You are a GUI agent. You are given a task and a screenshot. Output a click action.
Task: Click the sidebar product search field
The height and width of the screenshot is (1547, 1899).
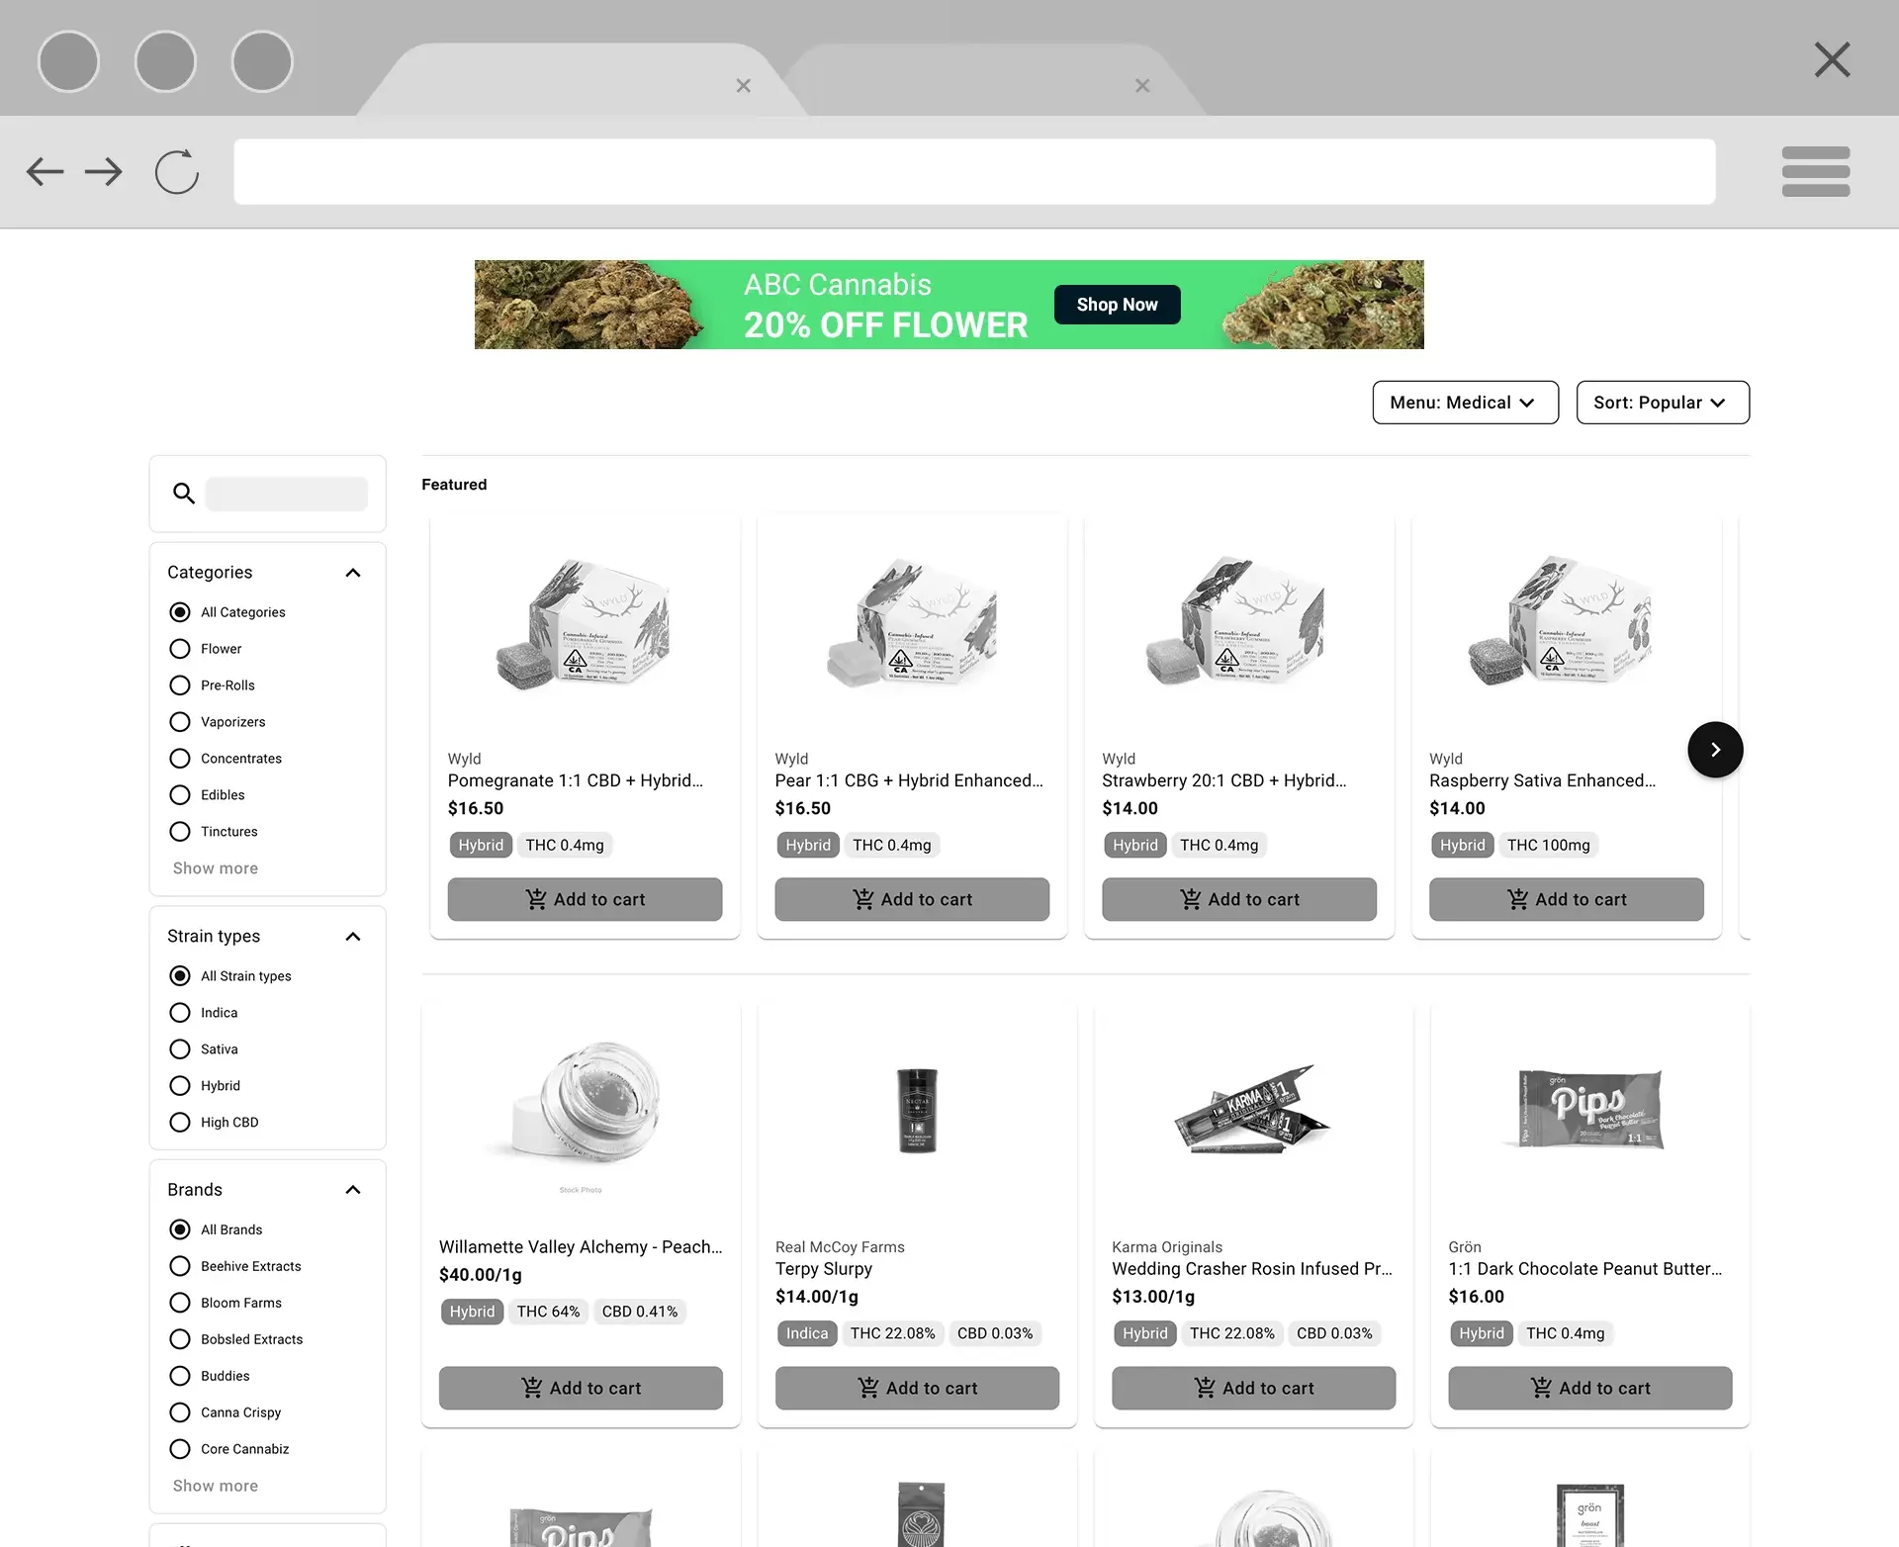click(287, 494)
